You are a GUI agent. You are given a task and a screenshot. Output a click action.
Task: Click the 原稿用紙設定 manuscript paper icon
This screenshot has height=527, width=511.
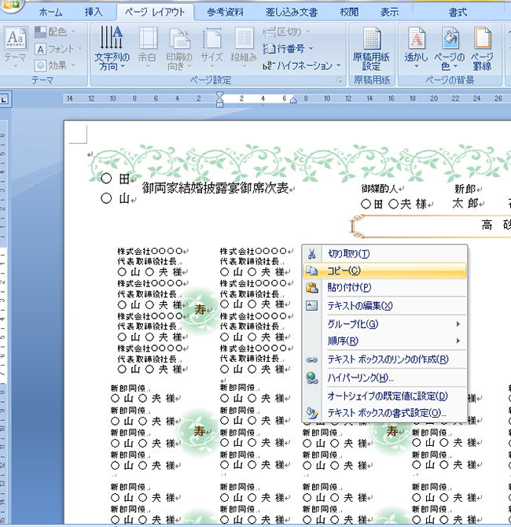(x=371, y=47)
